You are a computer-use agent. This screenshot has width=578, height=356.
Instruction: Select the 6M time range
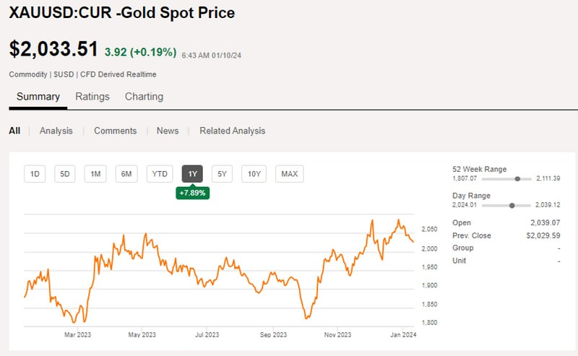(126, 173)
